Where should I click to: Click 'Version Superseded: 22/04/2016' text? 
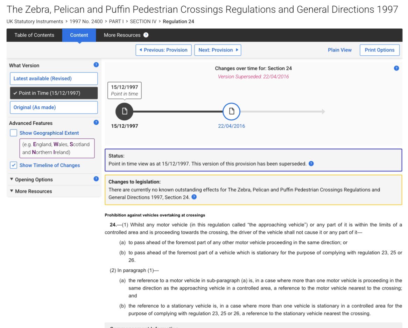pos(253,77)
